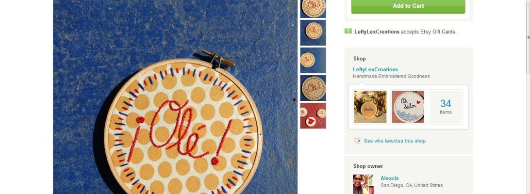530x194 pixels.
Task: Click the shop owner's avatar photo
Action: [x=363, y=184]
